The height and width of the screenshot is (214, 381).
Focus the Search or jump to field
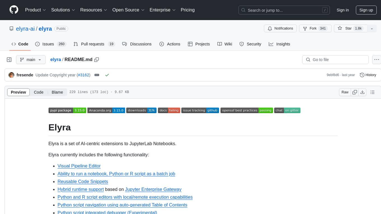click(285, 10)
